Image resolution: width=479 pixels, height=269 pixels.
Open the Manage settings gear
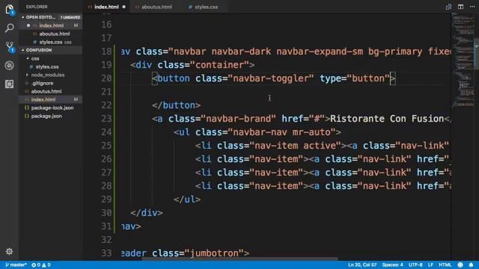tap(10, 251)
